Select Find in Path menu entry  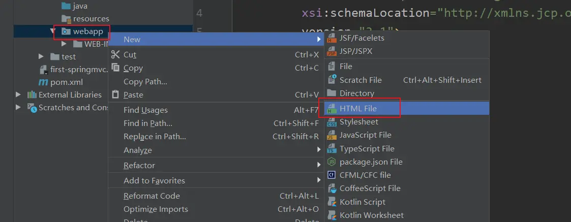point(148,123)
